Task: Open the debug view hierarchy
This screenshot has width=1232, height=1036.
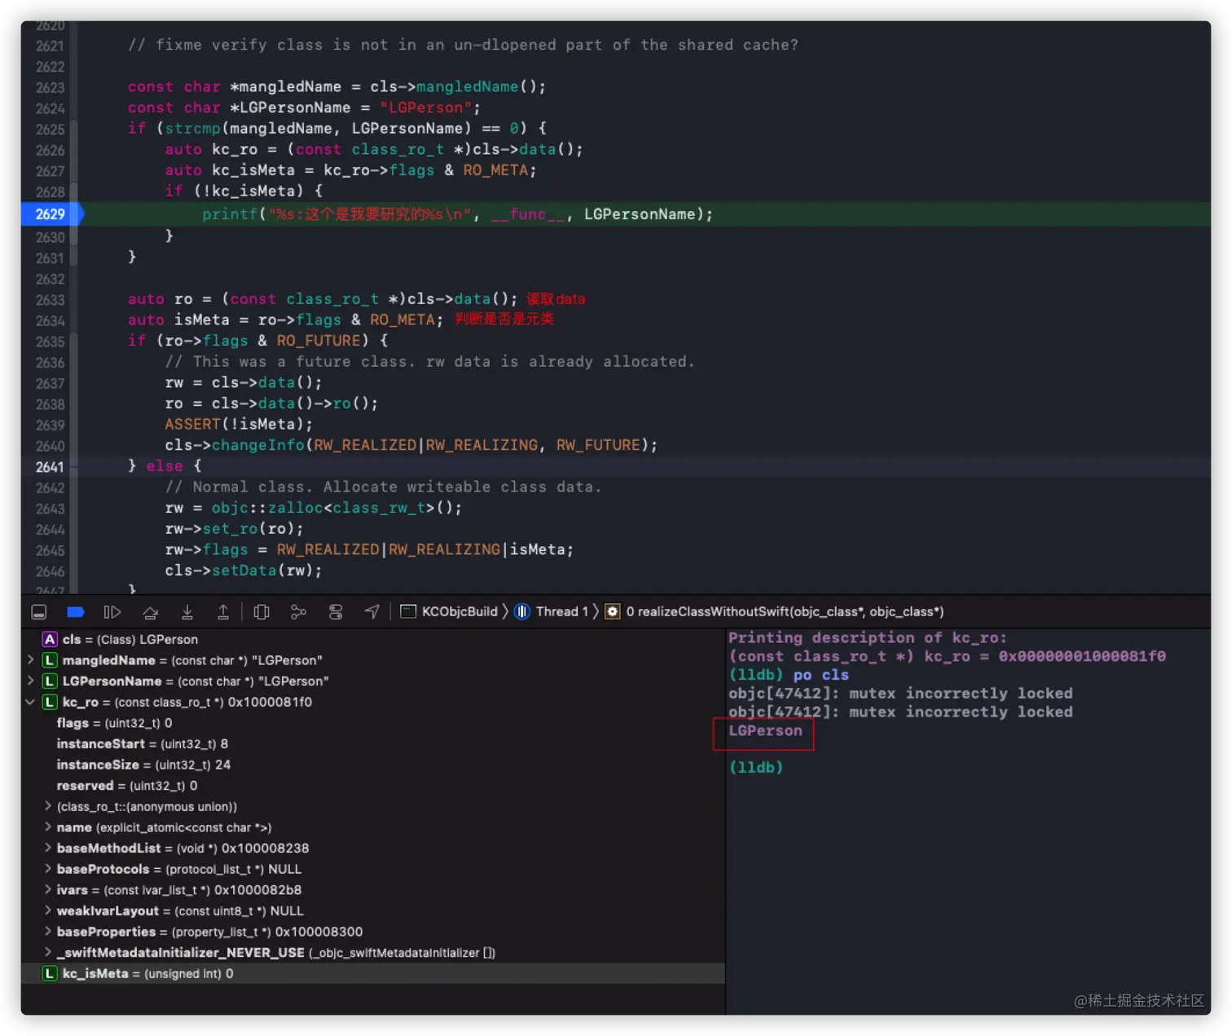Action: pos(262,612)
